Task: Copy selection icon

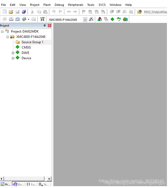Action: 39,12
